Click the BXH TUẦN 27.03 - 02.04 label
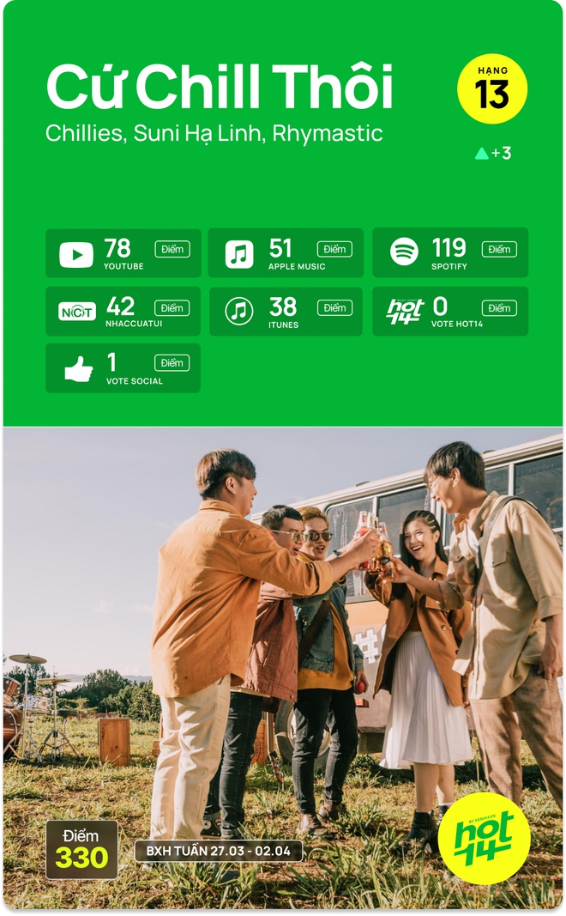 point(218,851)
